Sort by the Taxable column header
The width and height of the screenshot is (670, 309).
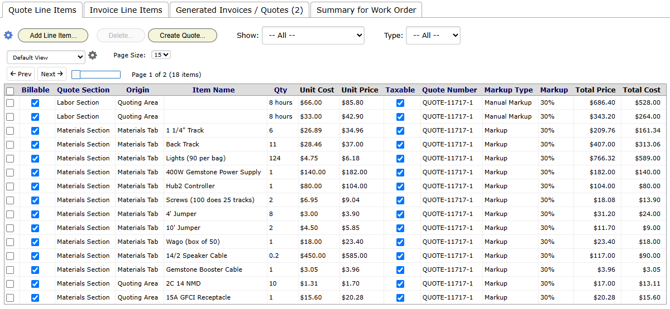click(400, 90)
